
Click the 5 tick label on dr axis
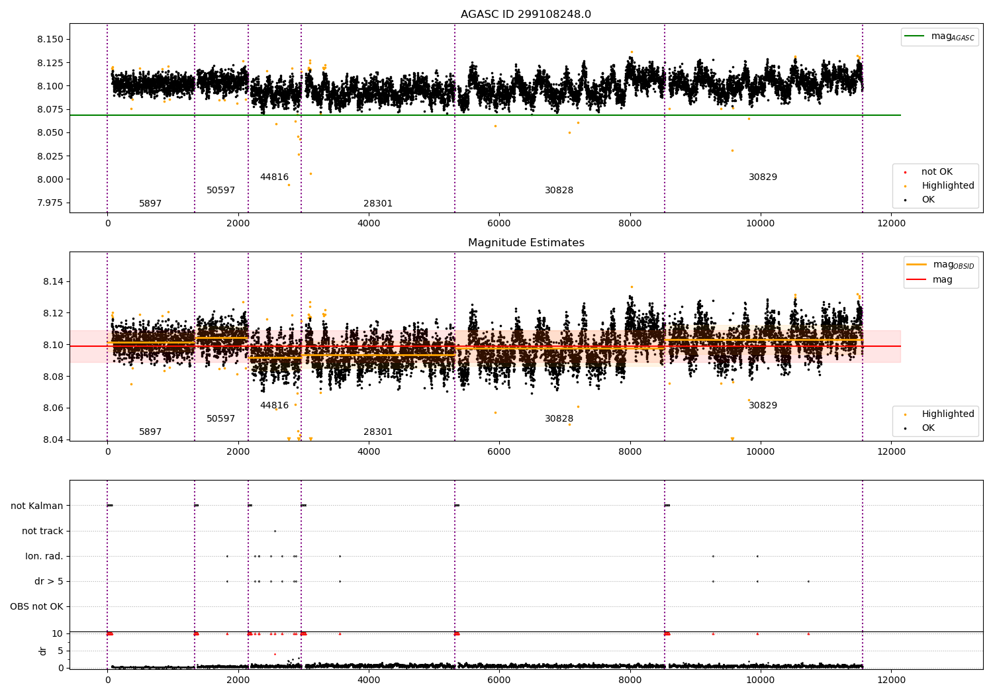pos(61,651)
